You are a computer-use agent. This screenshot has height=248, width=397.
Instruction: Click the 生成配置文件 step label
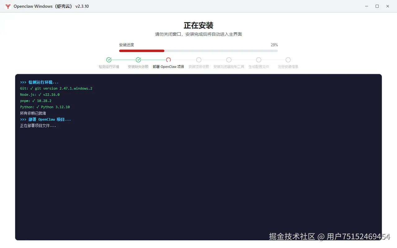click(x=259, y=67)
